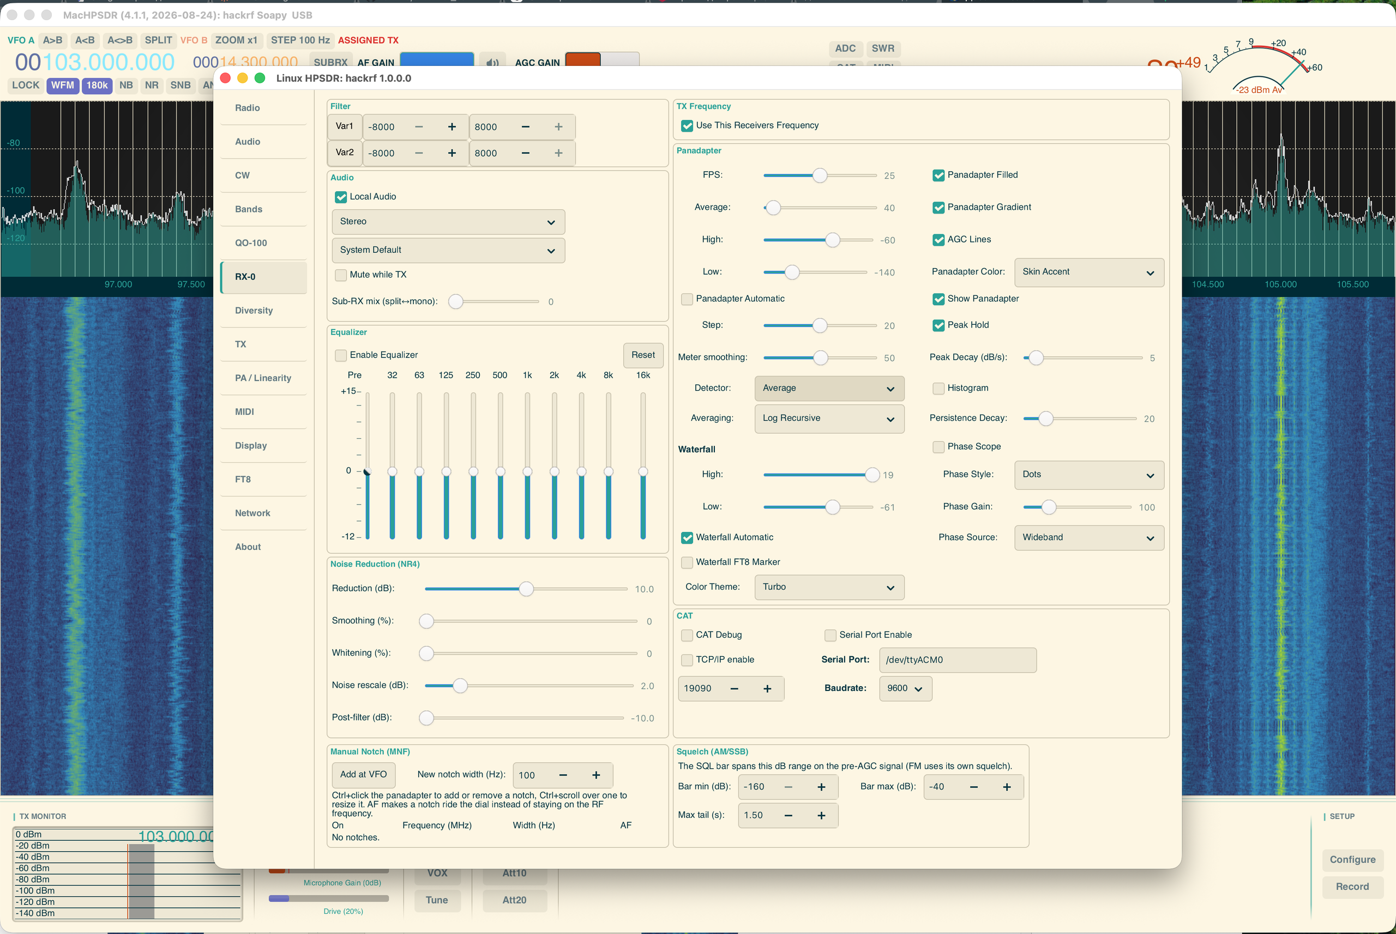The height and width of the screenshot is (934, 1396).
Task: Click the Peak Decay slider
Action: coord(1082,358)
